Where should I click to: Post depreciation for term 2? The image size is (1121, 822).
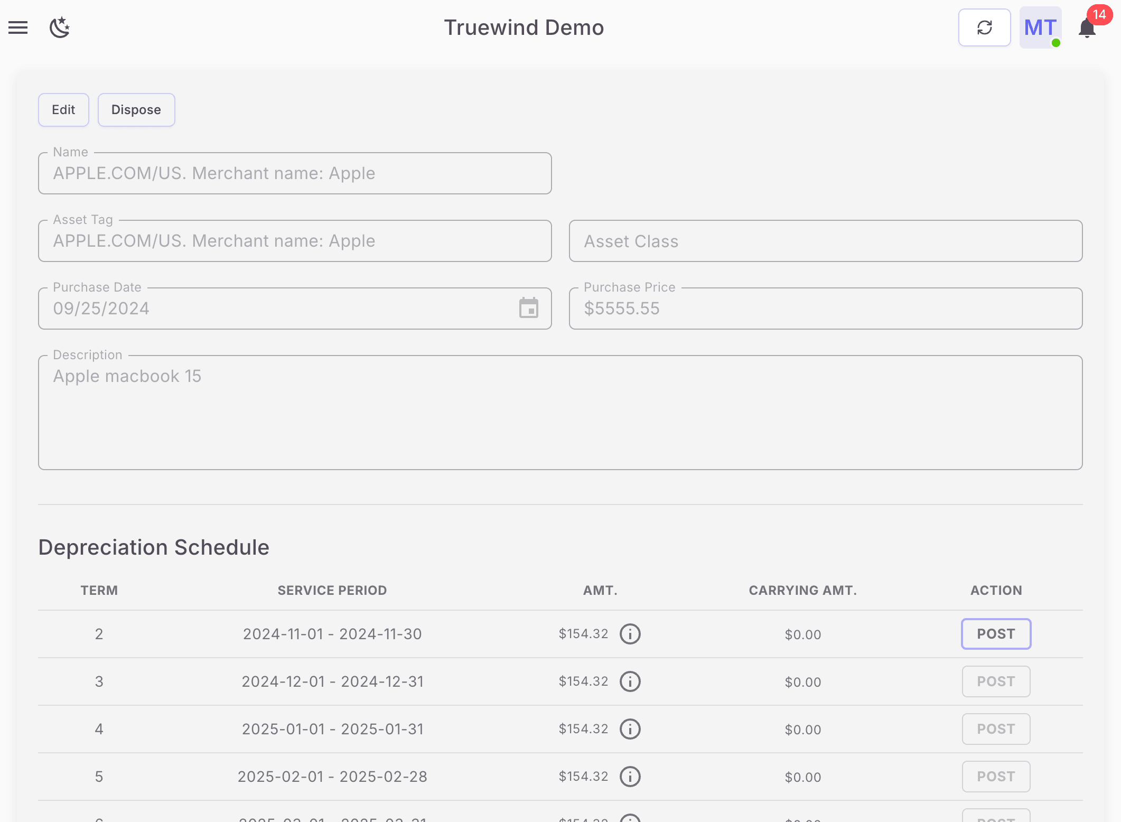pos(995,633)
